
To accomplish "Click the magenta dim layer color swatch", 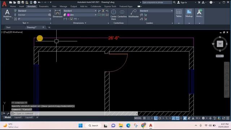I will tap(68, 15).
